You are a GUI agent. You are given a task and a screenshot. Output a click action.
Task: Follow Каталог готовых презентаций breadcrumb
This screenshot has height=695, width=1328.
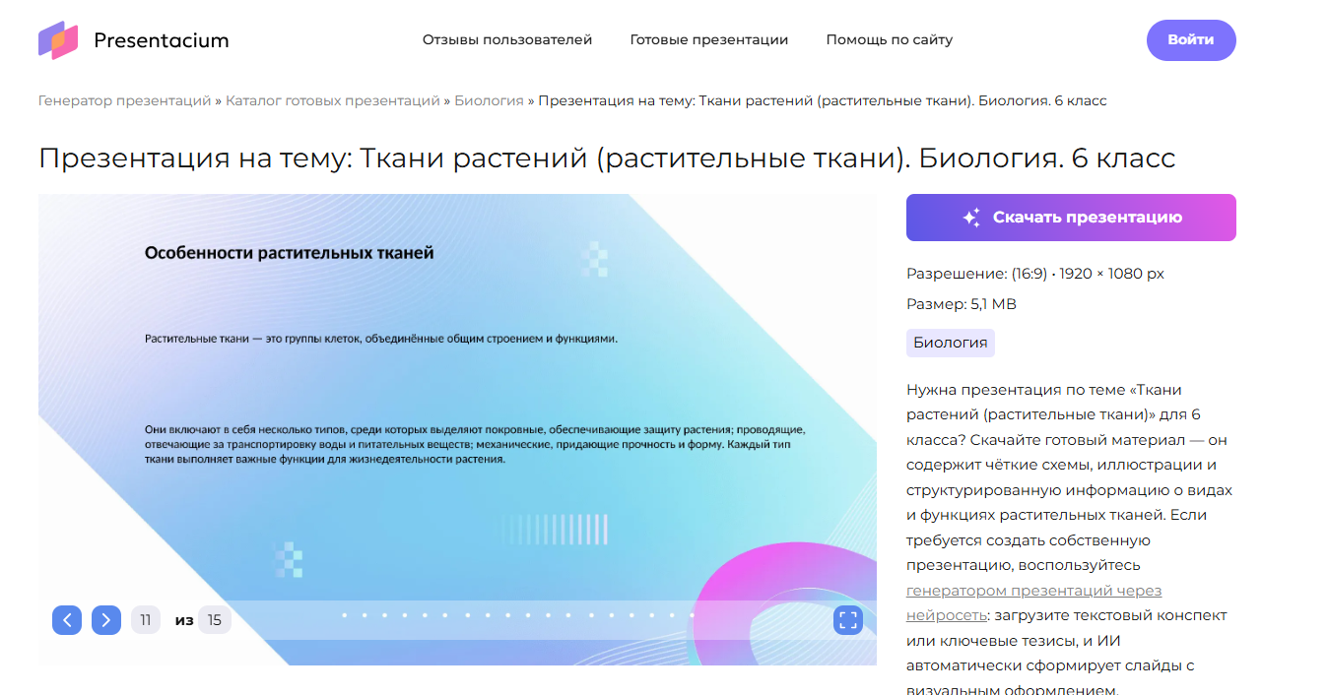pos(333,100)
